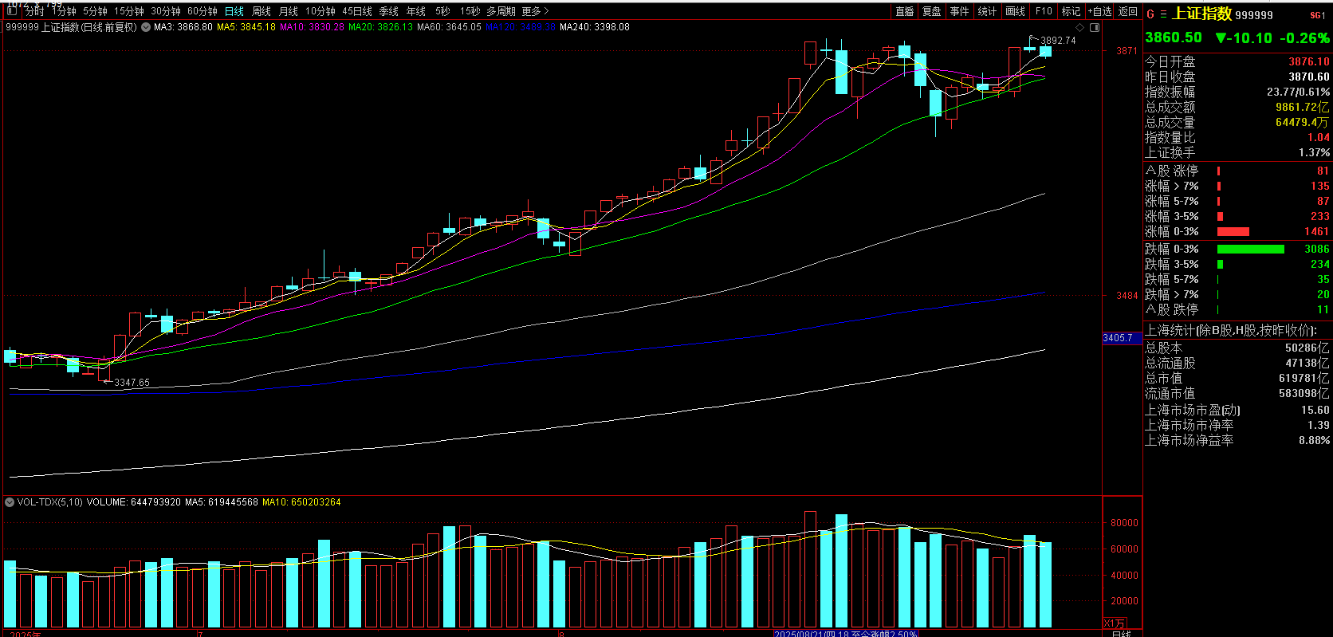Click the red G icon beside 上证指数
This screenshot has width=1333, height=637.
pyautogui.click(x=1150, y=14)
